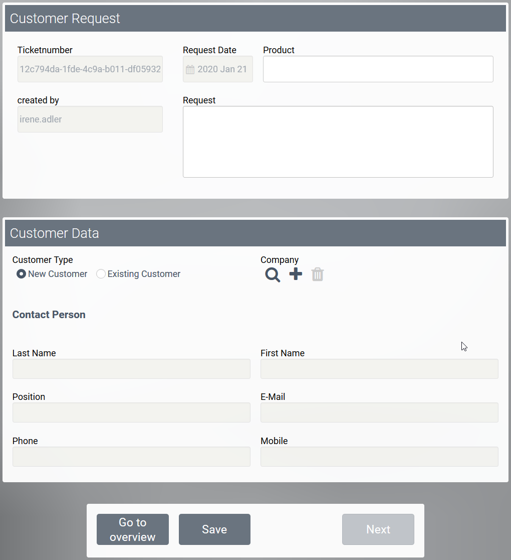Click the created by field irene.adler
511x560 pixels.
[90, 119]
